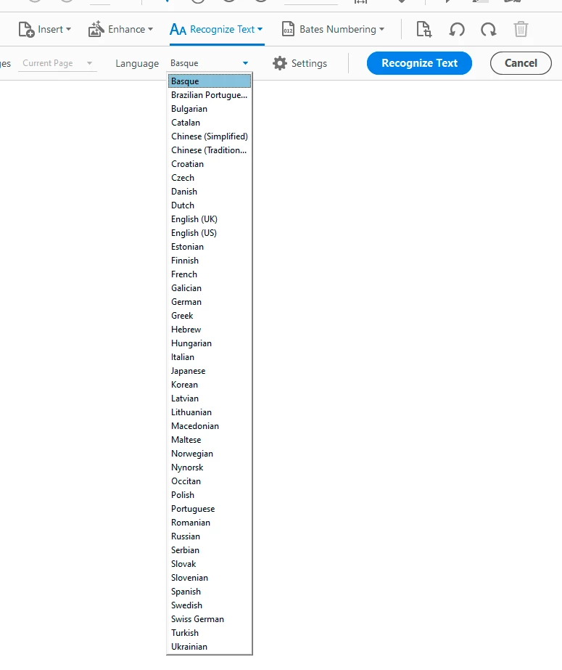Rotate page clockwise icon
The height and width of the screenshot is (670, 562).
489,30
